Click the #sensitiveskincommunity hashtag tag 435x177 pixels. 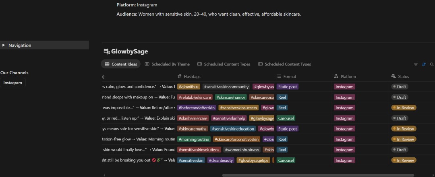[226, 87]
